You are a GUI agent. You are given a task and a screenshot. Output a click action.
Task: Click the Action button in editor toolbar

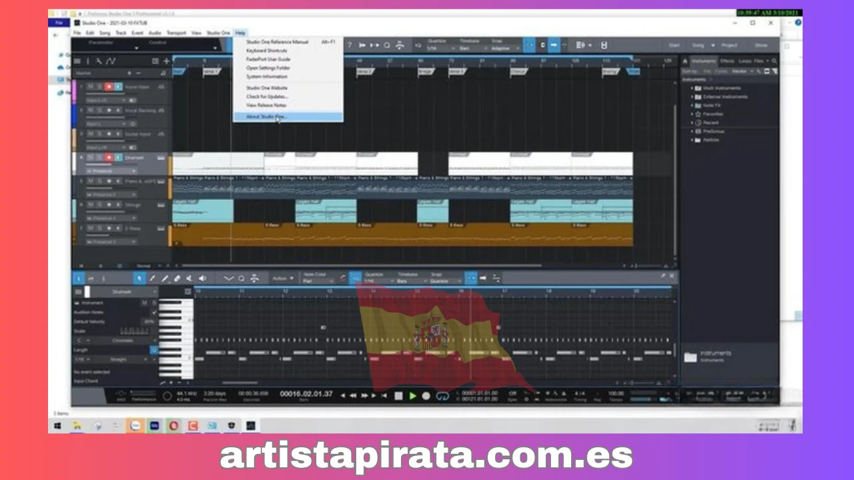coord(283,279)
